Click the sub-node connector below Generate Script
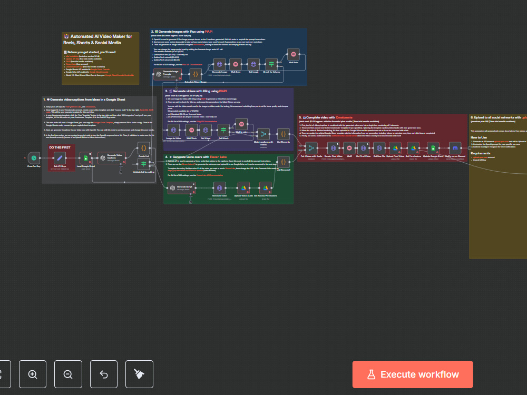 pyautogui.click(x=191, y=202)
